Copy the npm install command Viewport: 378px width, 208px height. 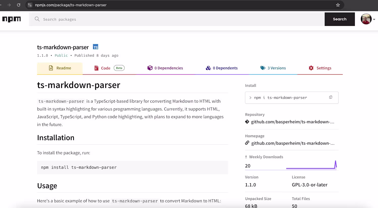(x=331, y=97)
